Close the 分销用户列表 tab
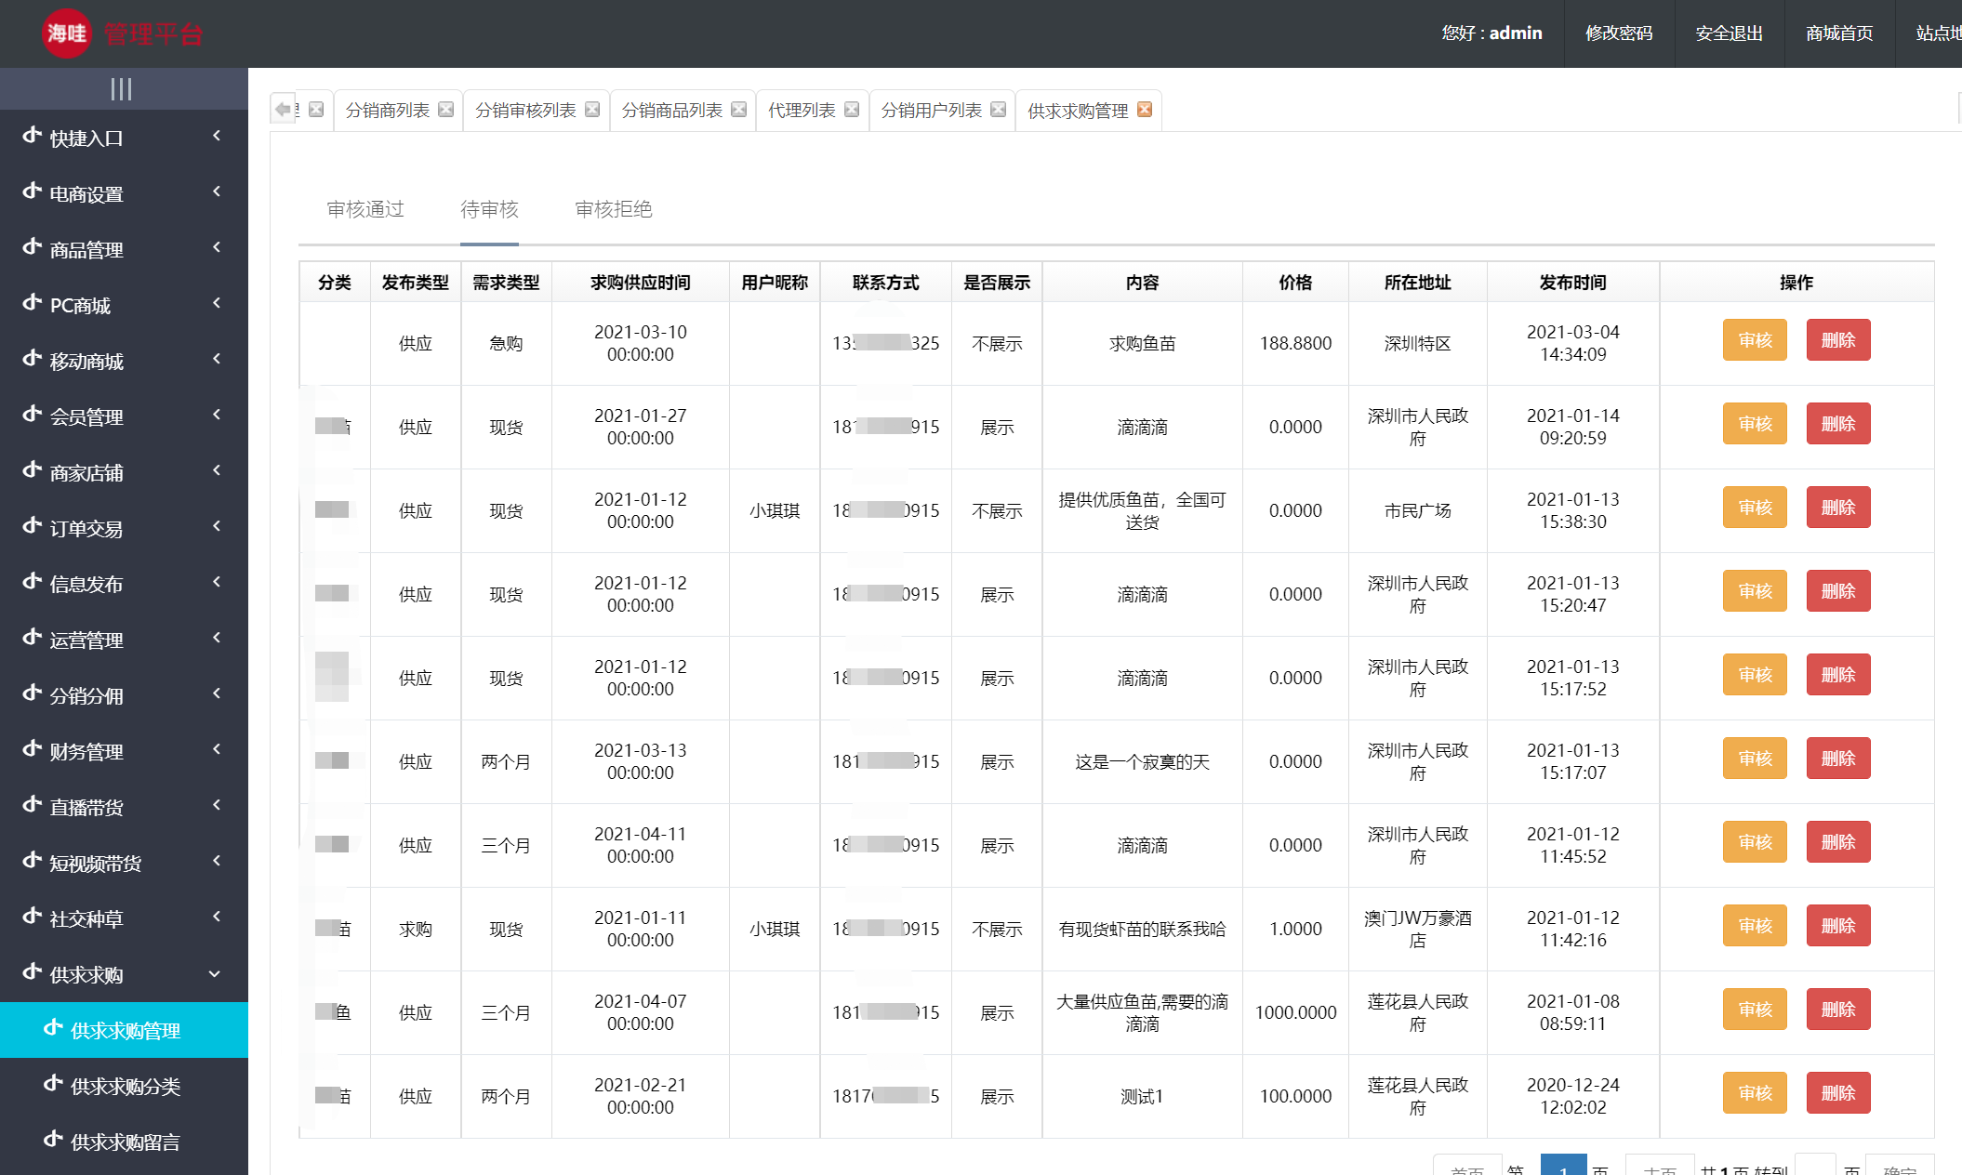This screenshot has height=1175, width=1962. [999, 110]
